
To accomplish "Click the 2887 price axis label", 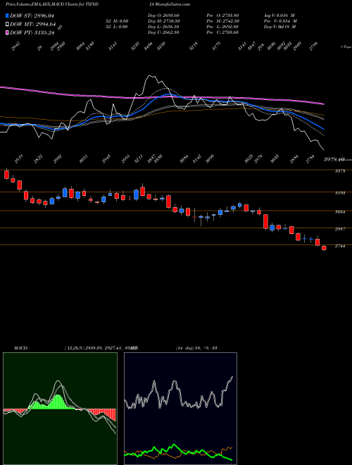I will coord(339,229).
